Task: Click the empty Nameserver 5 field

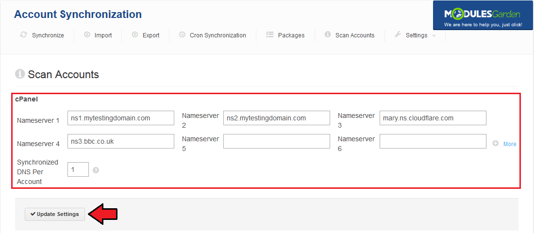Action: 277,141
